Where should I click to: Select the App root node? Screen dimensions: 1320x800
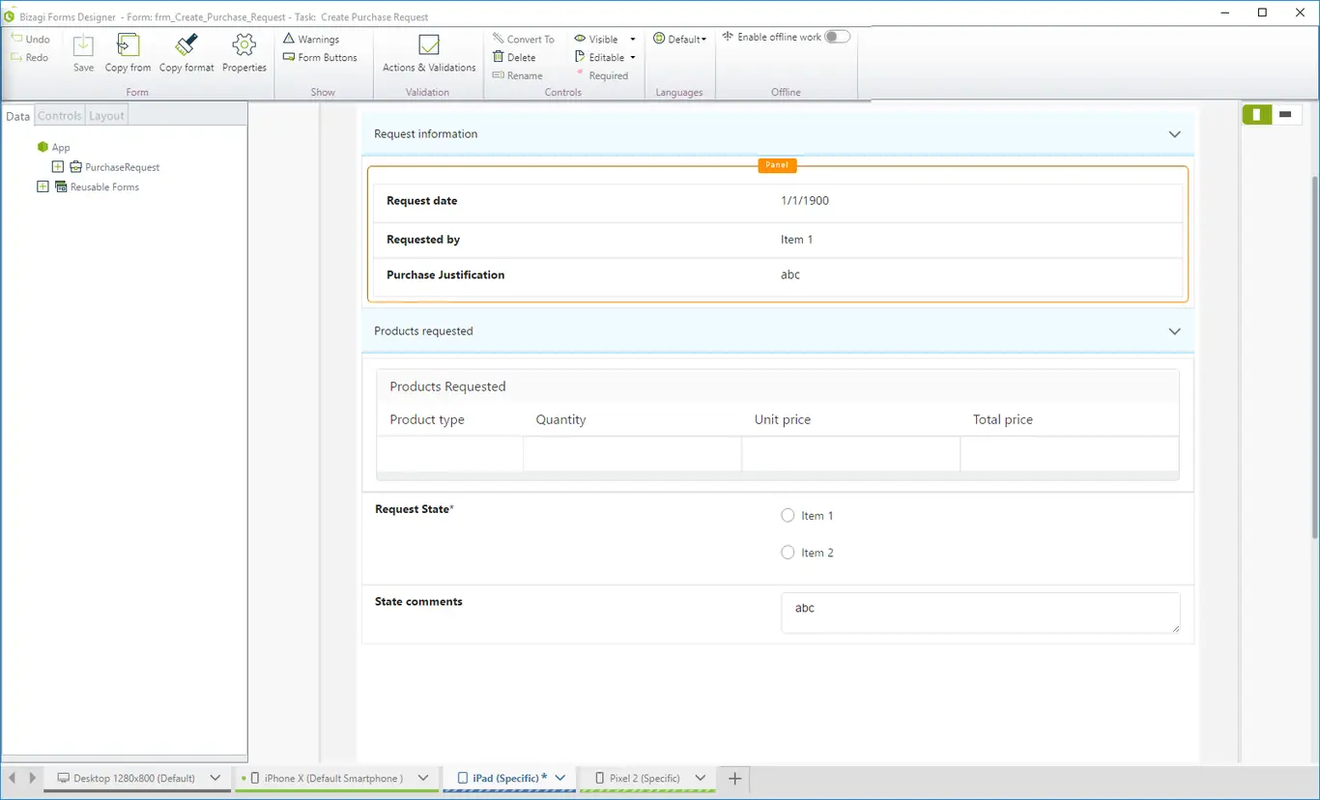point(54,148)
